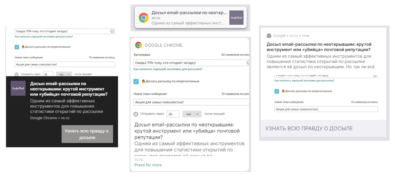
Task: Toggle 'Дослать рассылку' checkbox in the left form
Action: tap(17, 47)
